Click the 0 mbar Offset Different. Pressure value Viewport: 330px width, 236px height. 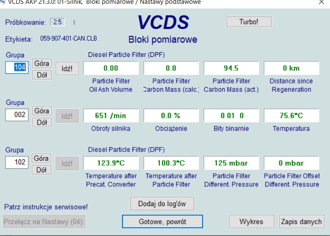(x=291, y=163)
